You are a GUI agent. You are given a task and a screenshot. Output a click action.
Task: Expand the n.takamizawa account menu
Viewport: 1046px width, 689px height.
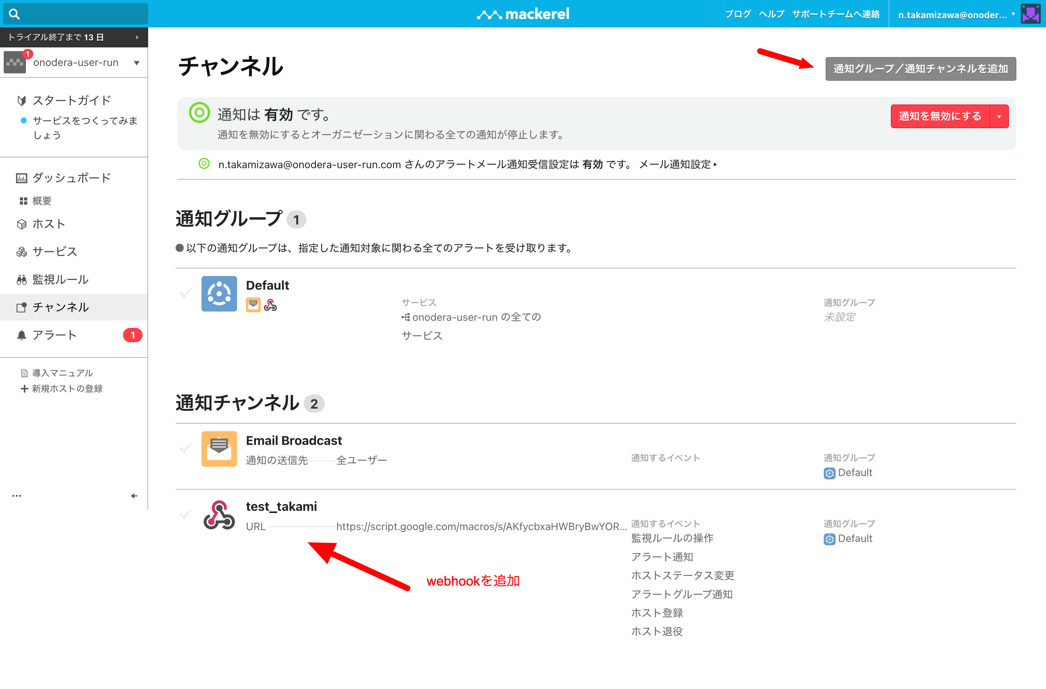click(956, 15)
